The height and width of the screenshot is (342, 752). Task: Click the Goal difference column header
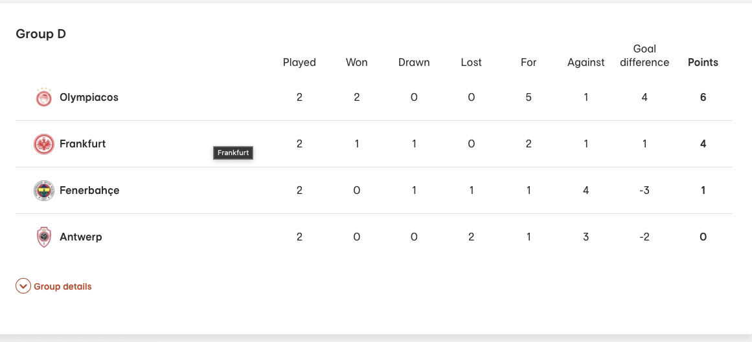coord(644,56)
